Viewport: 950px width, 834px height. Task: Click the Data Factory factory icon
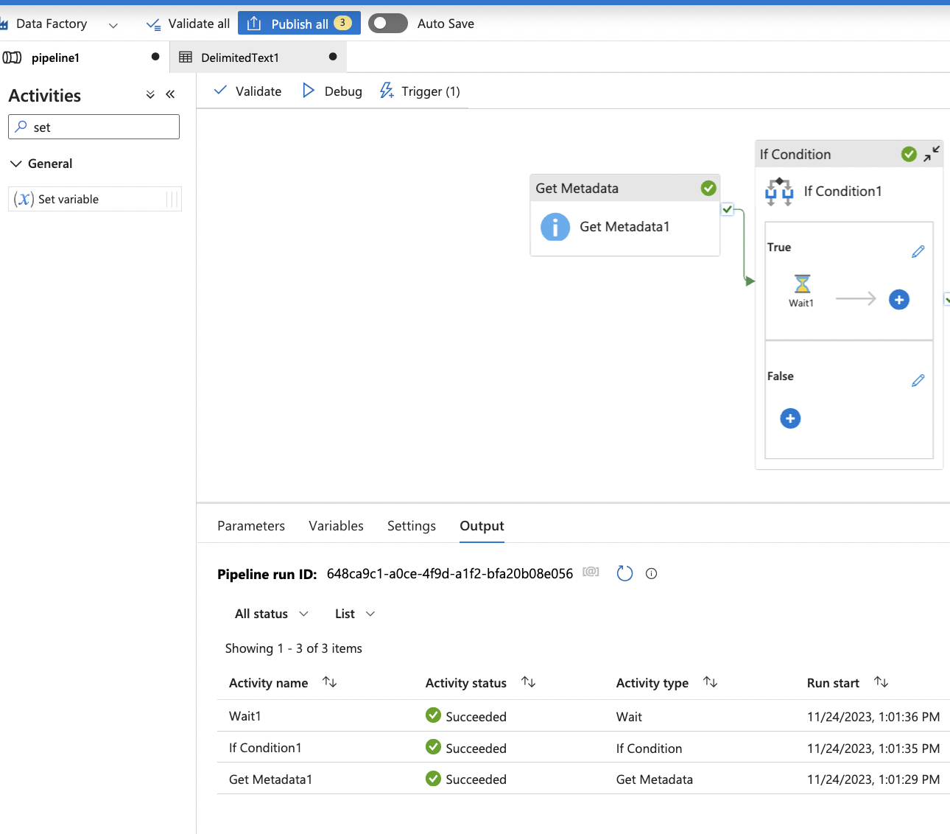[x=3, y=24]
